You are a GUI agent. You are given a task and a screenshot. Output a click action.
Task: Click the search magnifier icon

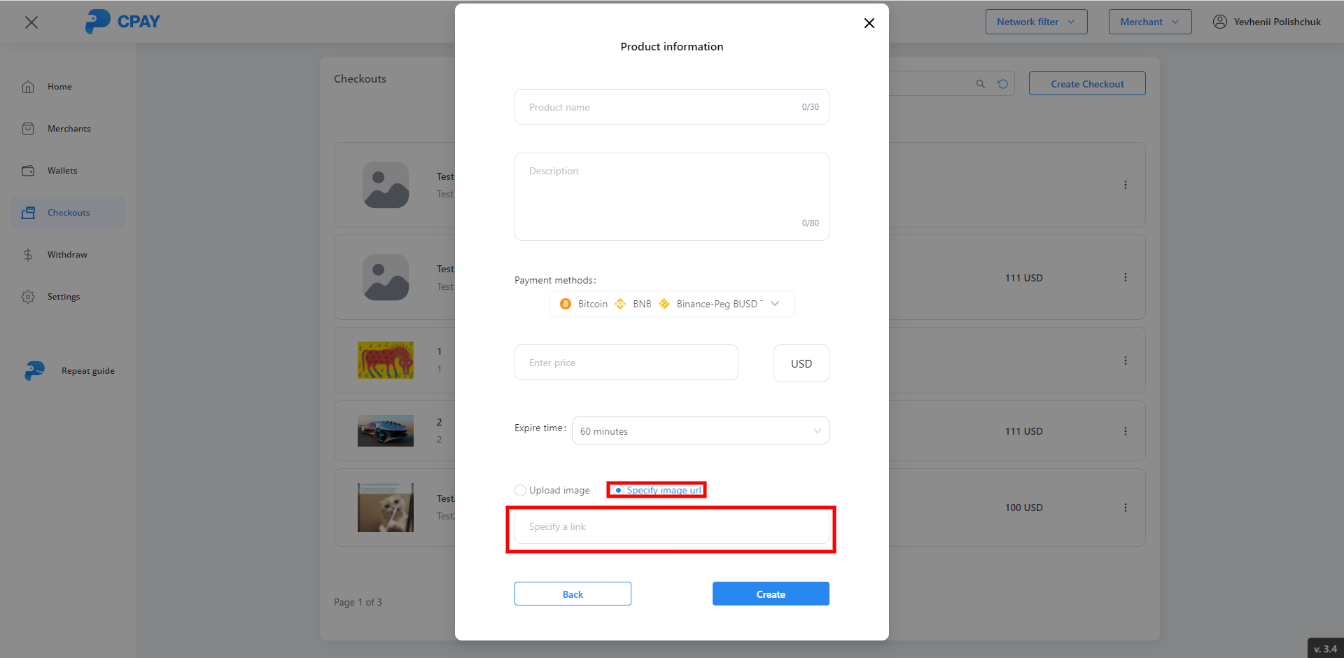980,84
